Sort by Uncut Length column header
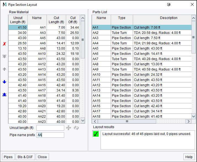Image resolution: width=197 pixels, height=162 pixels. [18, 20]
